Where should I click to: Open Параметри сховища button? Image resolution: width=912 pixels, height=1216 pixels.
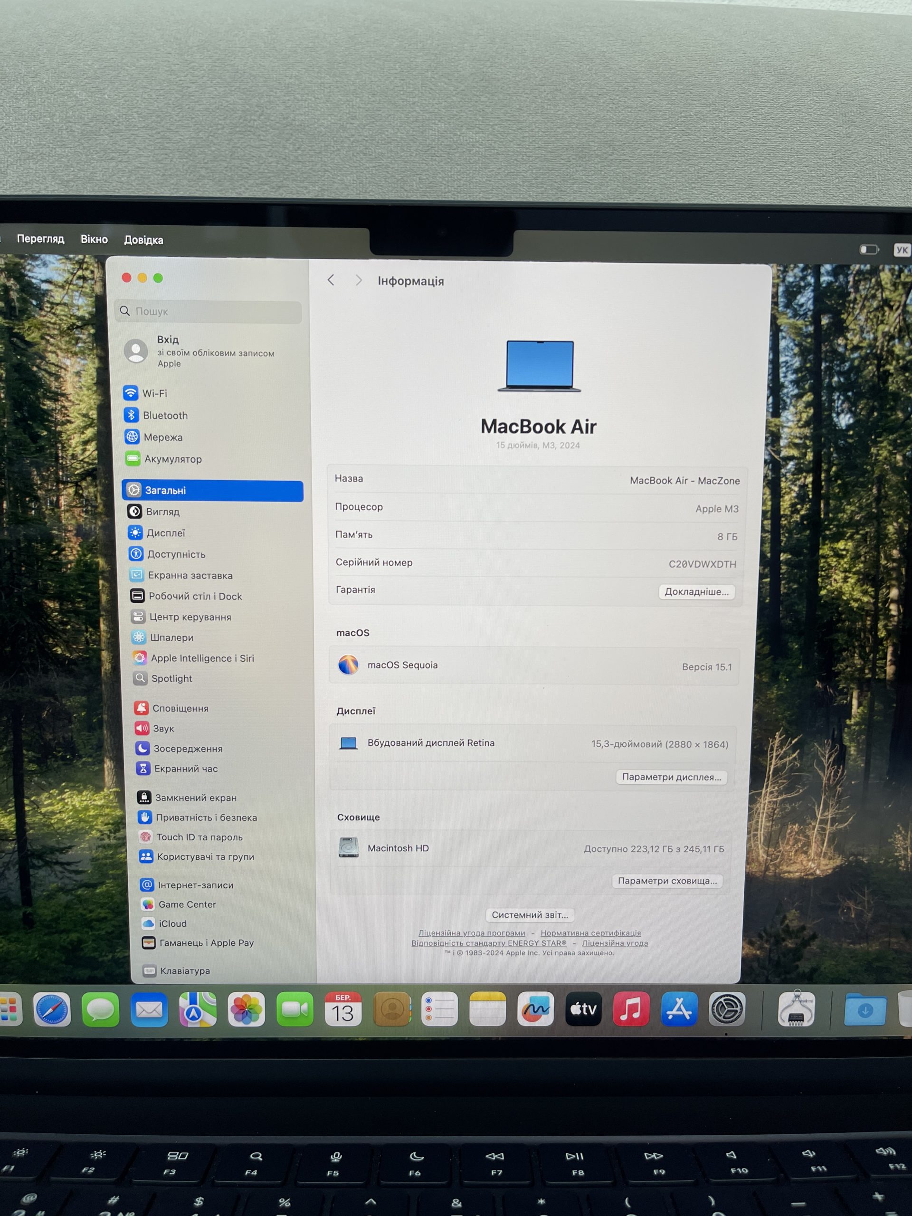click(667, 881)
